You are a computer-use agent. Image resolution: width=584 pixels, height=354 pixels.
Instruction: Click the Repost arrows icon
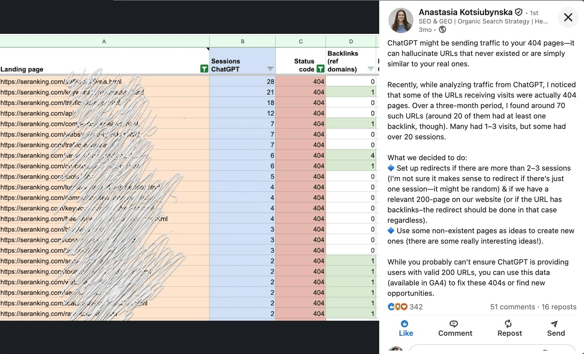coord(508,324)
